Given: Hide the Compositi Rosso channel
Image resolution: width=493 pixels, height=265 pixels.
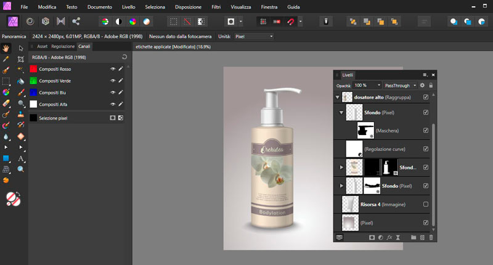Looking at the screenshot, I should point(113,69).
